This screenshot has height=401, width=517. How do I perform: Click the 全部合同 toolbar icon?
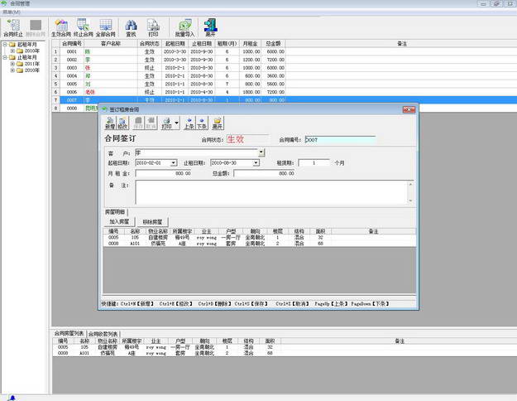tap(105, 27)
